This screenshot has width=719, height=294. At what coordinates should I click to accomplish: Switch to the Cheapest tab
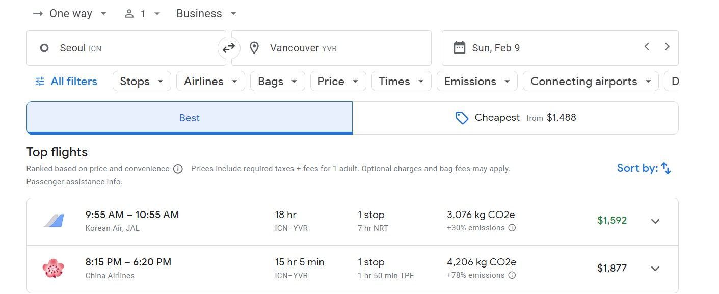(515, 118)
